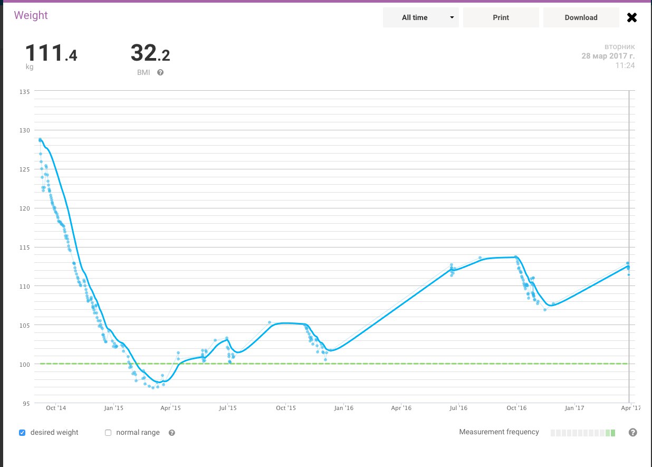Click the Apr '17 axis label

tap(631, 408)
